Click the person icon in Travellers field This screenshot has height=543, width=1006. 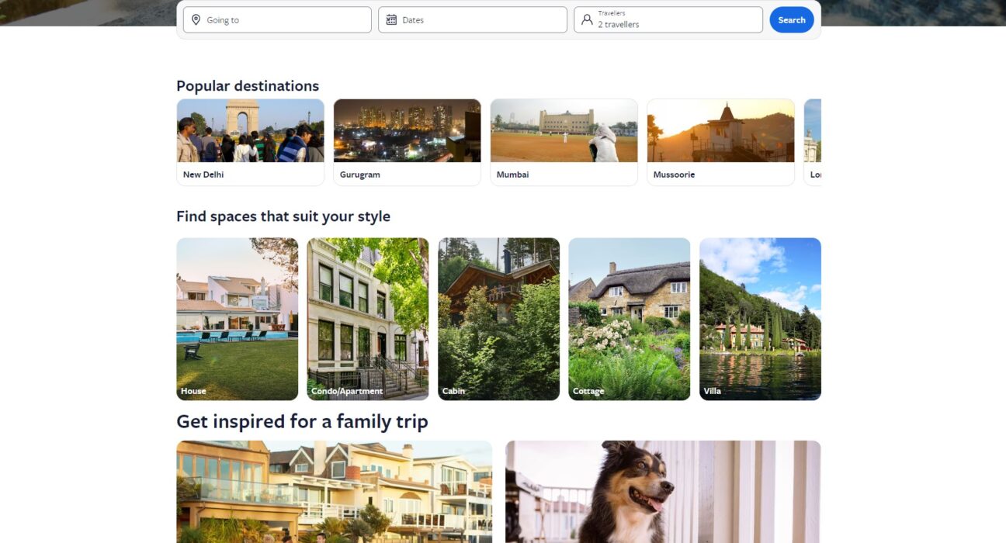click(x=587, y=19)
